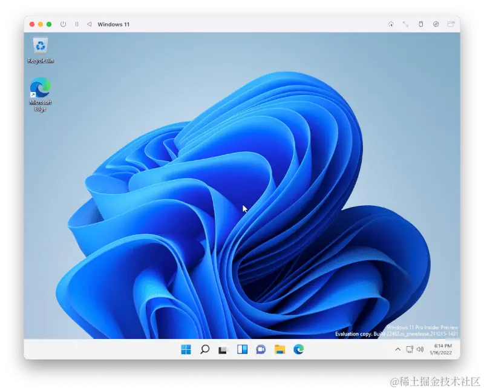Image resolution: width=484 pixels, height=391 pixels.
Task: Pause the Windows 11 virtual machine
Action: tap(77, 24)
